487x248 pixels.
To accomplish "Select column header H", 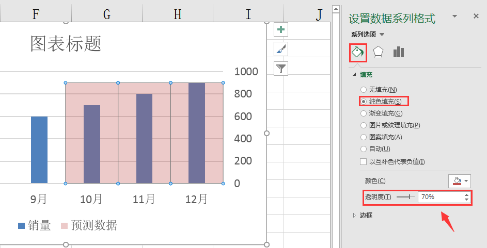I will pos(178,14).
